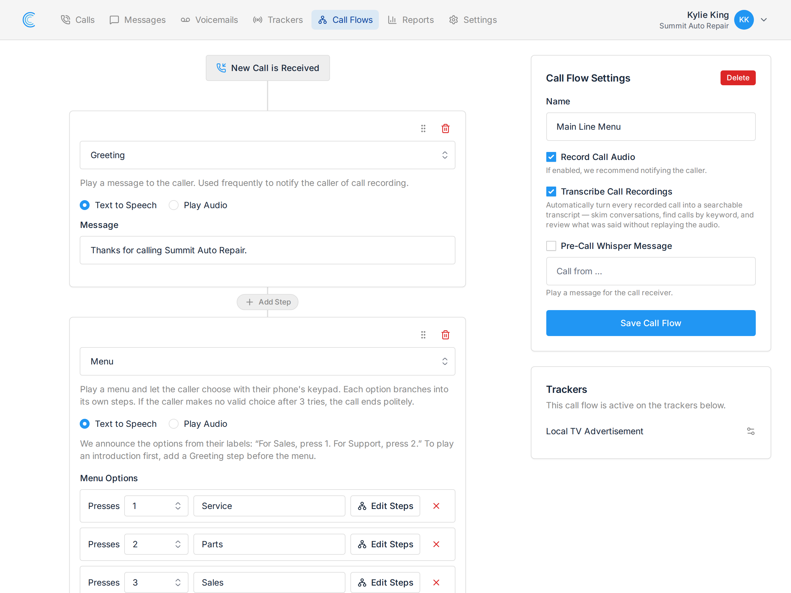
Task: Remove the Parts menu option
Action: 436,544
